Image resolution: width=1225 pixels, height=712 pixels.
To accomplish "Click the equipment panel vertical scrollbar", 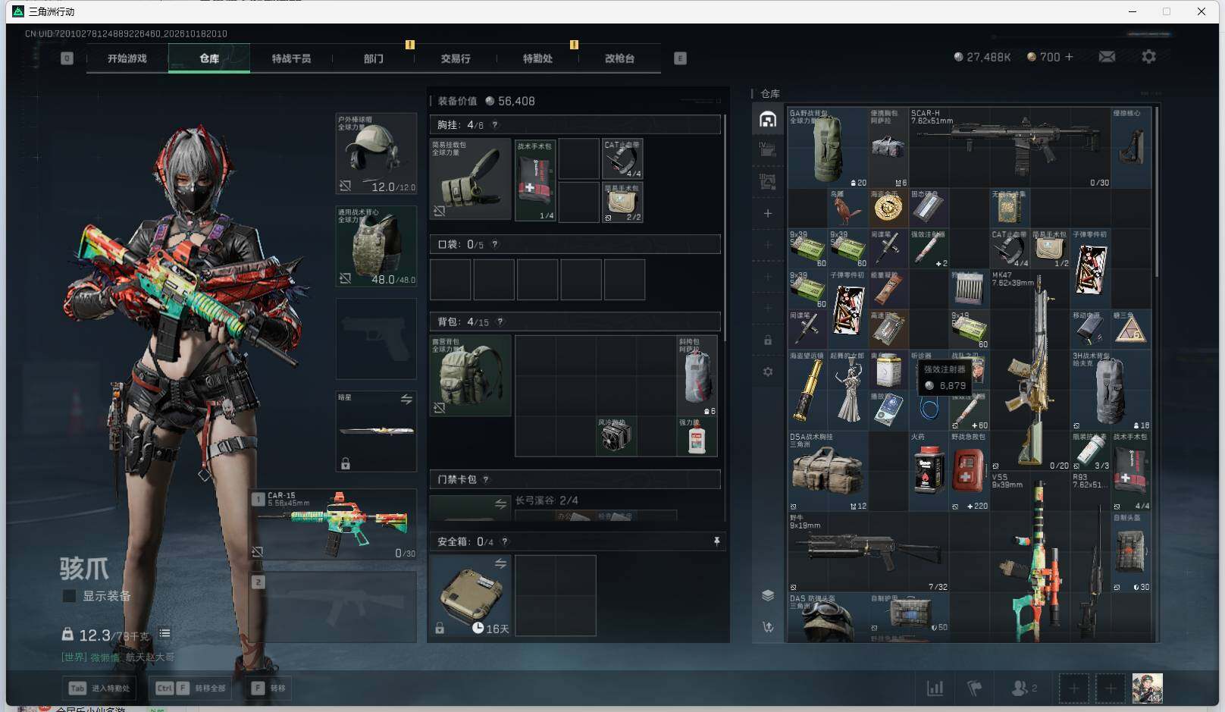I will click(x=725, y=227).
